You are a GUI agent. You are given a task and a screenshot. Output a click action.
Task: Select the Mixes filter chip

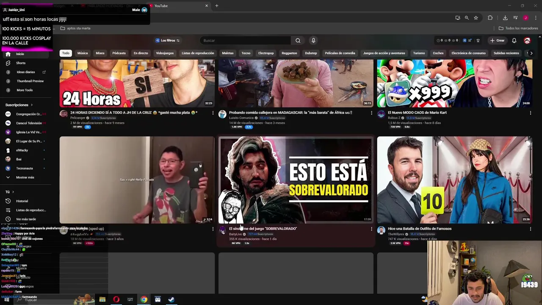point(100,53)
